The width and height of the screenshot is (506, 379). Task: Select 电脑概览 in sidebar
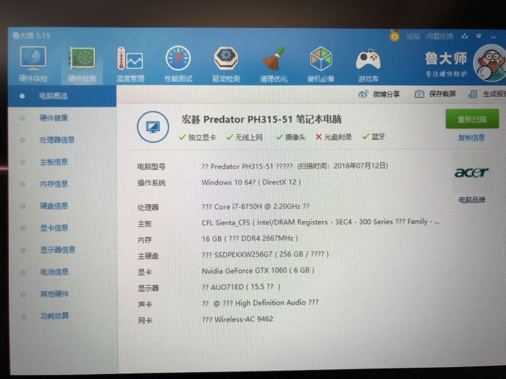62,96
